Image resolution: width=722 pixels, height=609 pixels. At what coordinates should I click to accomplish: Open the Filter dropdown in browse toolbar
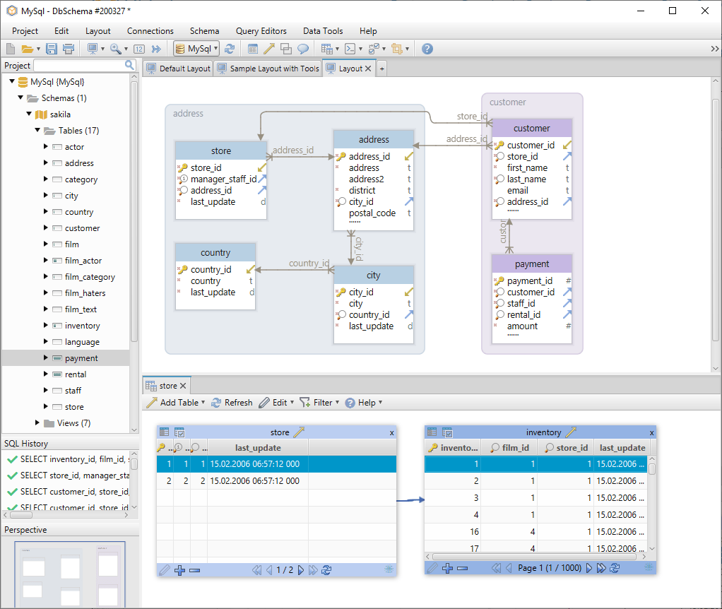(x=337, y=402)
